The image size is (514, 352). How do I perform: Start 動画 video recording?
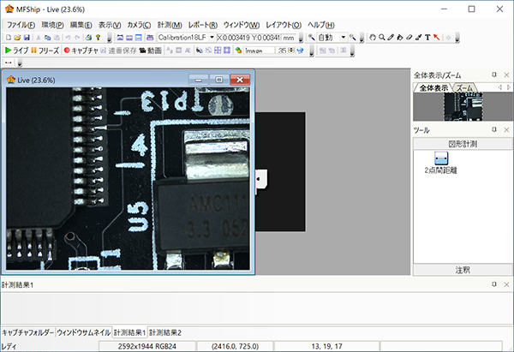(150, 51)
